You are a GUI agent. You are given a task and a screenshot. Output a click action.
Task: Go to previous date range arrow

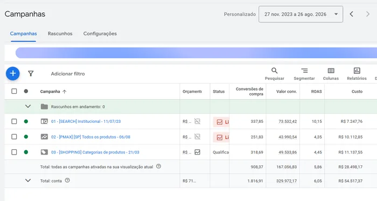[x=351, y=14]
